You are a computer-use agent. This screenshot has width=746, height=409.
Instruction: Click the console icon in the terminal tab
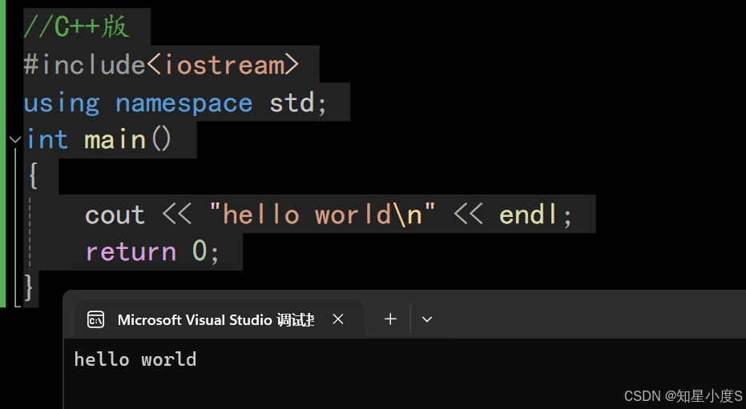[x=95, y=319]
